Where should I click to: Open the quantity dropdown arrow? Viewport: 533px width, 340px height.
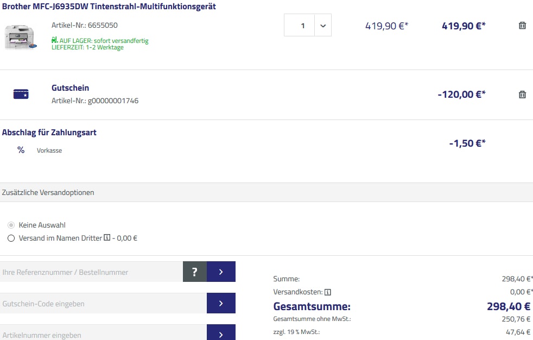pyautogui.click(x=322, y=26)
